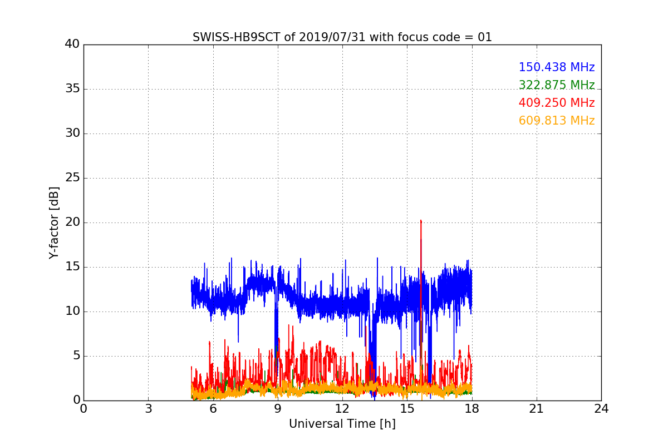Click the y-axis tick label '25'

pos(72,178)
